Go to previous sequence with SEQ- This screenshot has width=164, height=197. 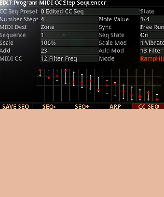click(49, 107)
